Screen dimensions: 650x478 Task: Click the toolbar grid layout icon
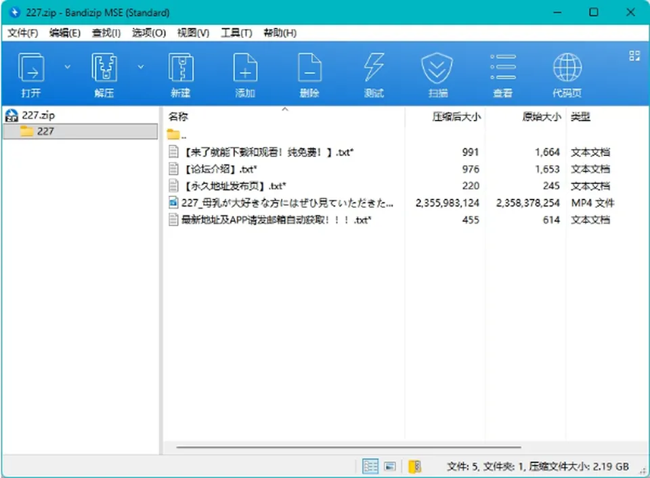pyautogui.click(x=634, y=56)
